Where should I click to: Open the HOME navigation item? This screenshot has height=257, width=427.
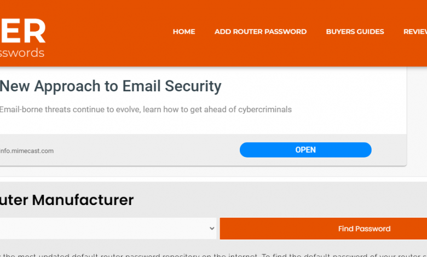pos(184,32)
